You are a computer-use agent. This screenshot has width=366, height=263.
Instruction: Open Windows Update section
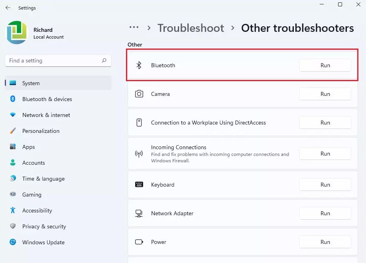(x=43, y=242)
